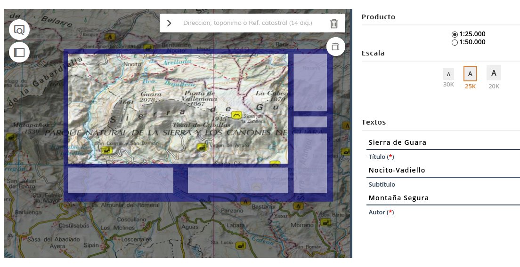
Task: Click the yellow icon near Virgen de Arraro
Action: 202,147
